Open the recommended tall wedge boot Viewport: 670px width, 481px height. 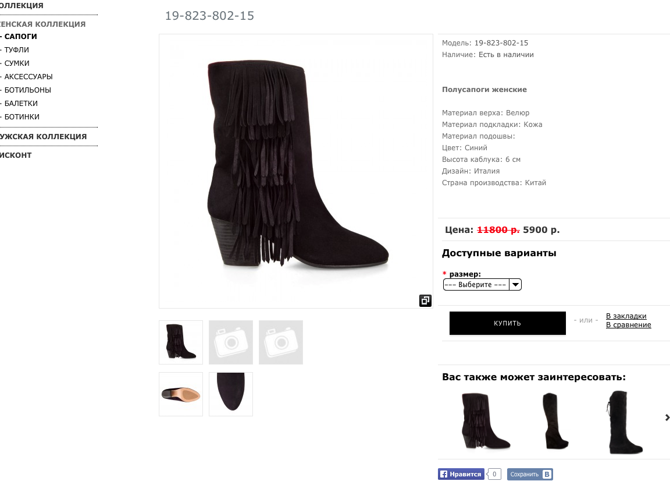pos(555,420)
